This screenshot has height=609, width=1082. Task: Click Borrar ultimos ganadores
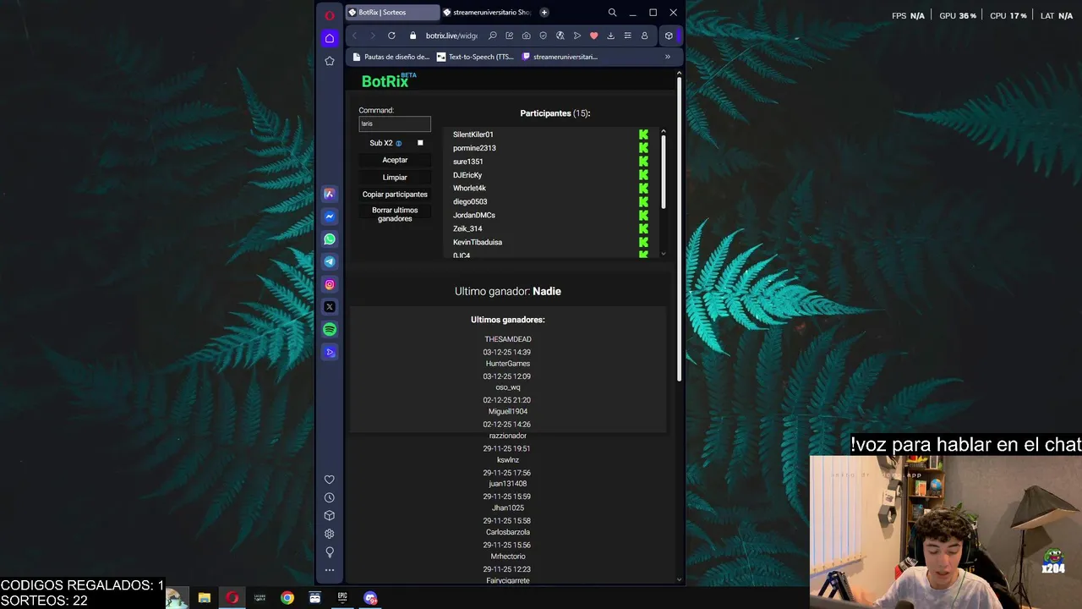[395, 214]
